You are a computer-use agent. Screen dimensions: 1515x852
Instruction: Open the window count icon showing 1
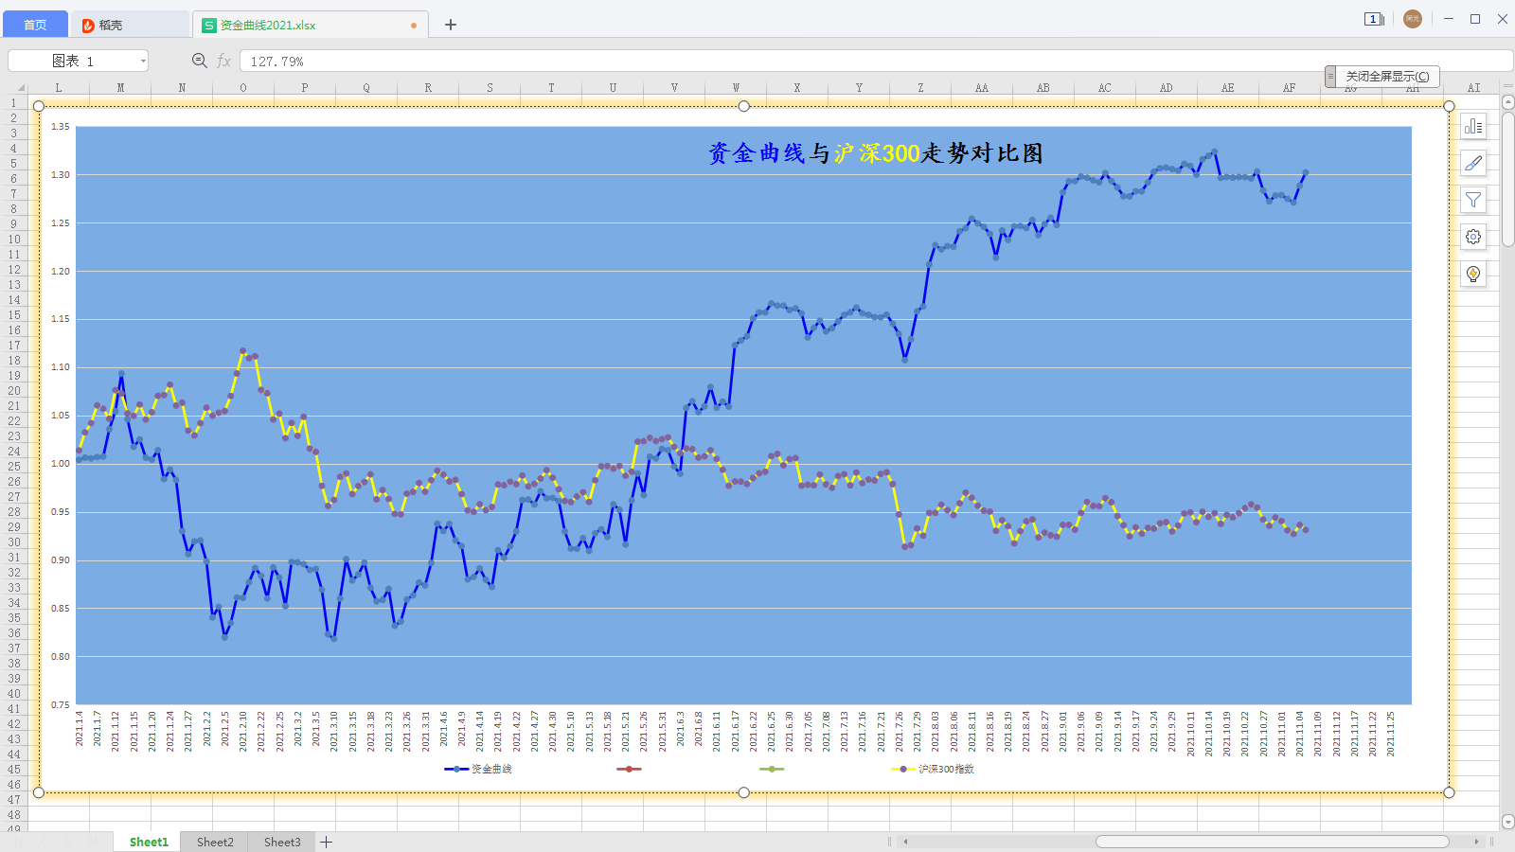point(1373,19)
